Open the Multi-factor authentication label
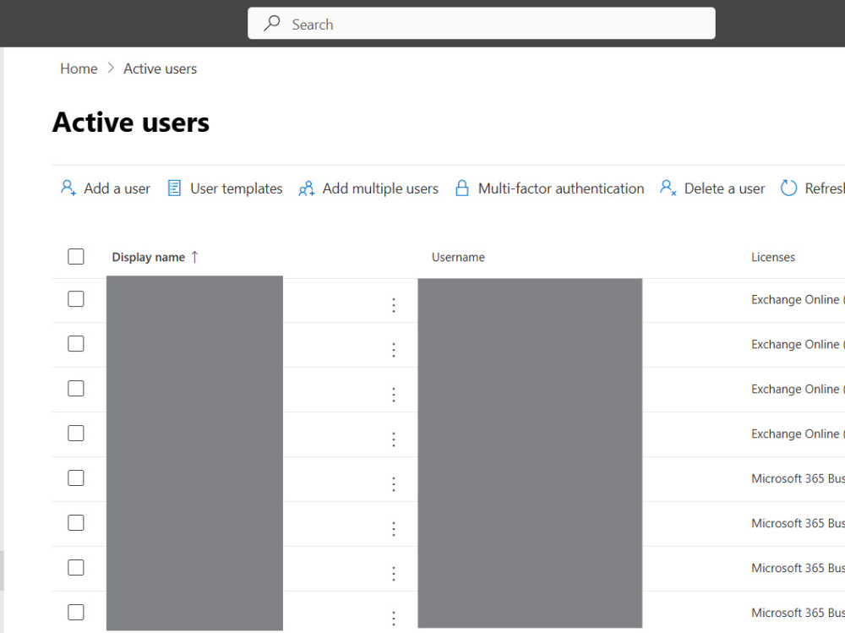Image resolution: width=845 pixels, height=633 pixels. click(561, 188)
